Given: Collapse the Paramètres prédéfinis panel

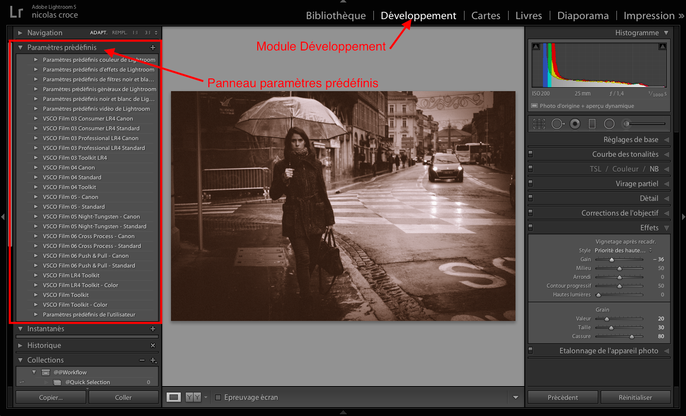Looking at the screenshot, I should tap(21, 48).
